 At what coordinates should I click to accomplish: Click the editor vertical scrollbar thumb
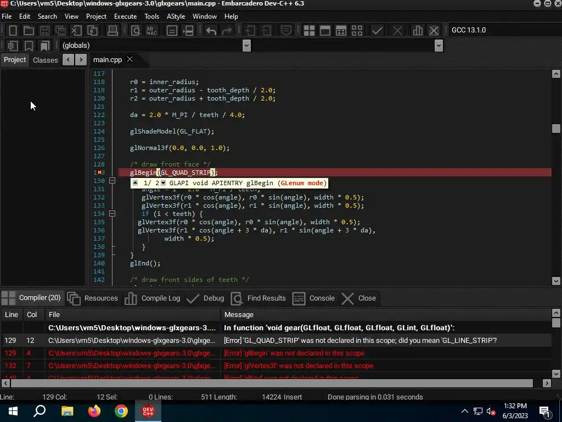pyautogui.click(x=556, y=129)
